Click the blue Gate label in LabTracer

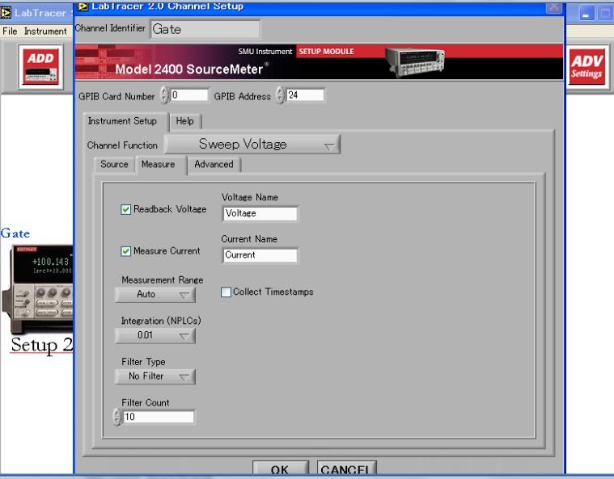[15, 233]
